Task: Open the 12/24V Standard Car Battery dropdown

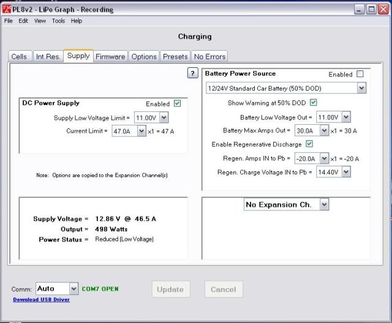Action: point(361,88)
